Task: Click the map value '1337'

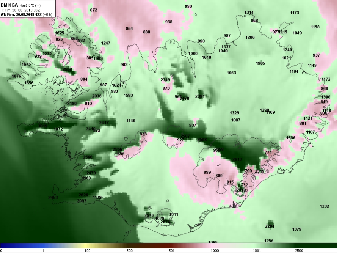Action: click(x=226, y=47)
